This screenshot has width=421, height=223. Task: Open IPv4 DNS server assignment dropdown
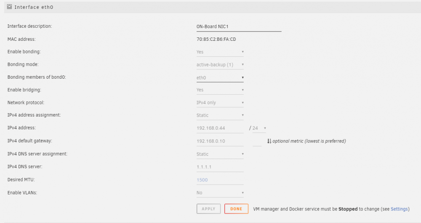pyautogui.click(x=220, y=154)
